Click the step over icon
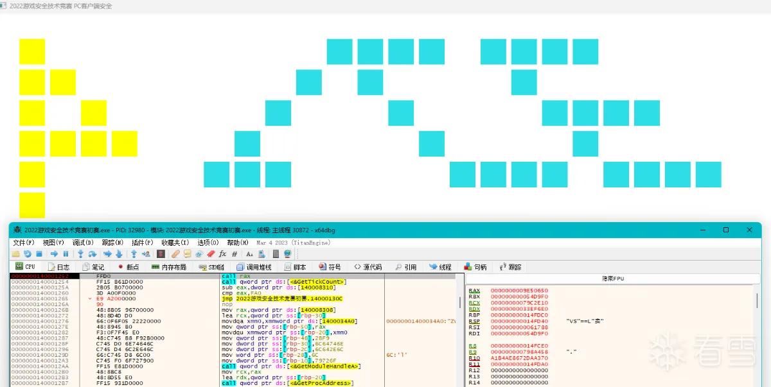Image resolution: width=771 pixels, height=387 pixels. pos(93,254)
